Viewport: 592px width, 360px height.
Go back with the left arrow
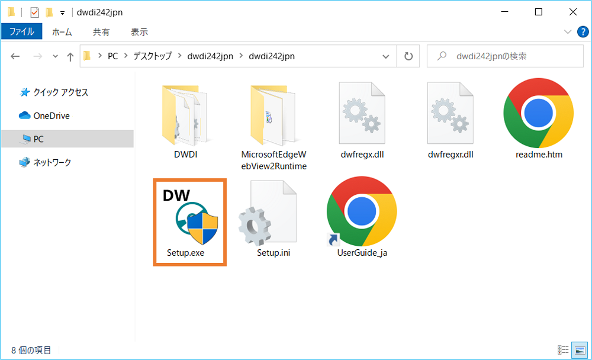click(15, 56)
